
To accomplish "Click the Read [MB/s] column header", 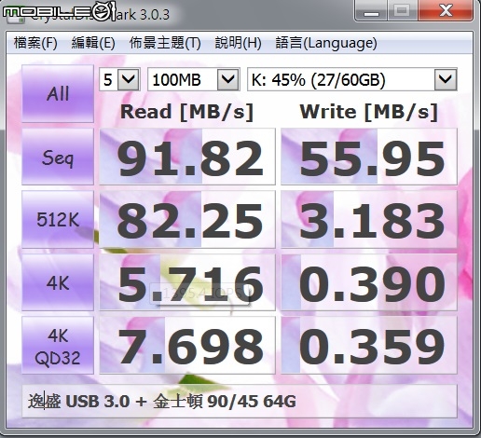I will pyautogui.click(x=187, y=112).
